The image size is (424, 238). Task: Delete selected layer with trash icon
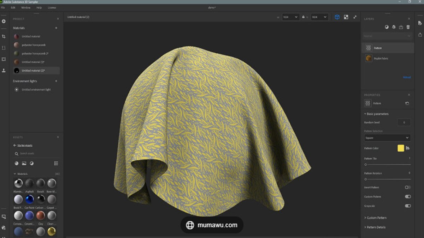[x=408, y=27]
